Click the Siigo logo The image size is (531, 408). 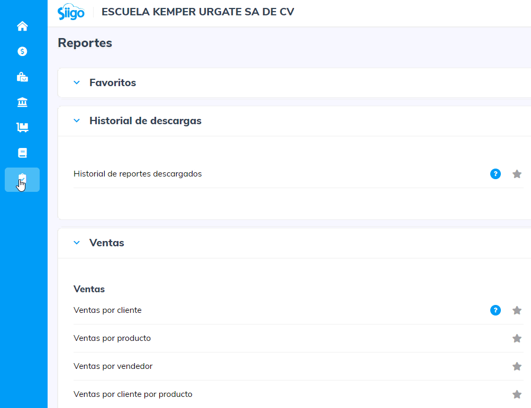[71, 13]
